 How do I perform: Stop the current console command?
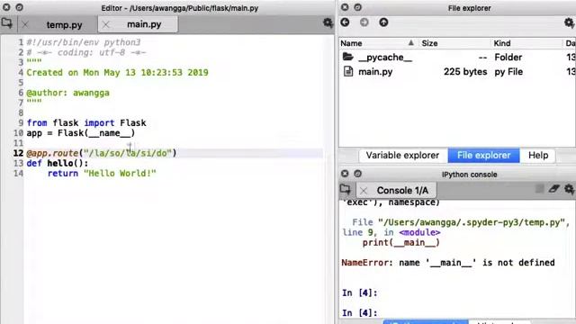540,189
